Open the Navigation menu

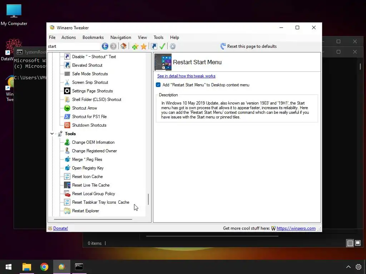[121, 37]
